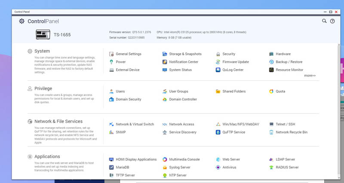This screenshot has width=344, height=183.
Task: Open the help question mark icon
Action: pyautogui.click(x=332, y=21)
